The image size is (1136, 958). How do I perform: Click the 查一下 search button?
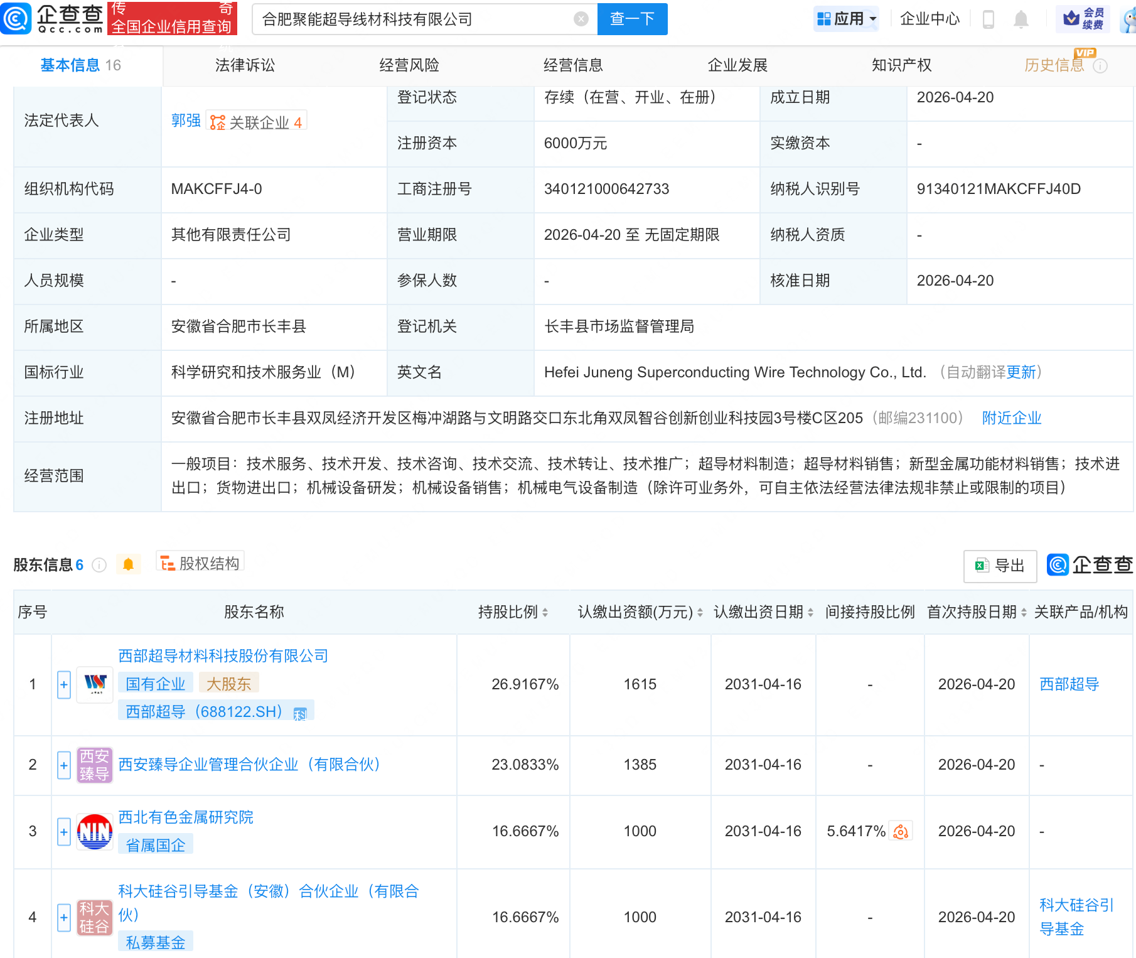pyautogui.click(x=632, y=19)
